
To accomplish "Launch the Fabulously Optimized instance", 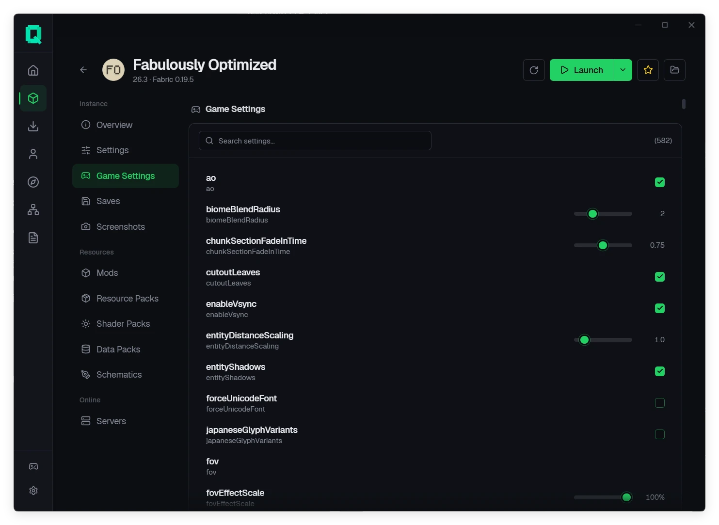I will 581,70.
